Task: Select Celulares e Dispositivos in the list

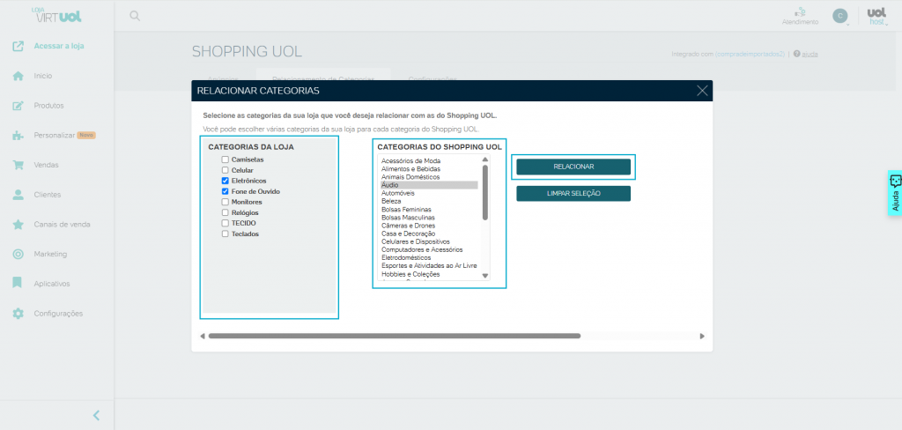Action: click(x=429, y=241)
